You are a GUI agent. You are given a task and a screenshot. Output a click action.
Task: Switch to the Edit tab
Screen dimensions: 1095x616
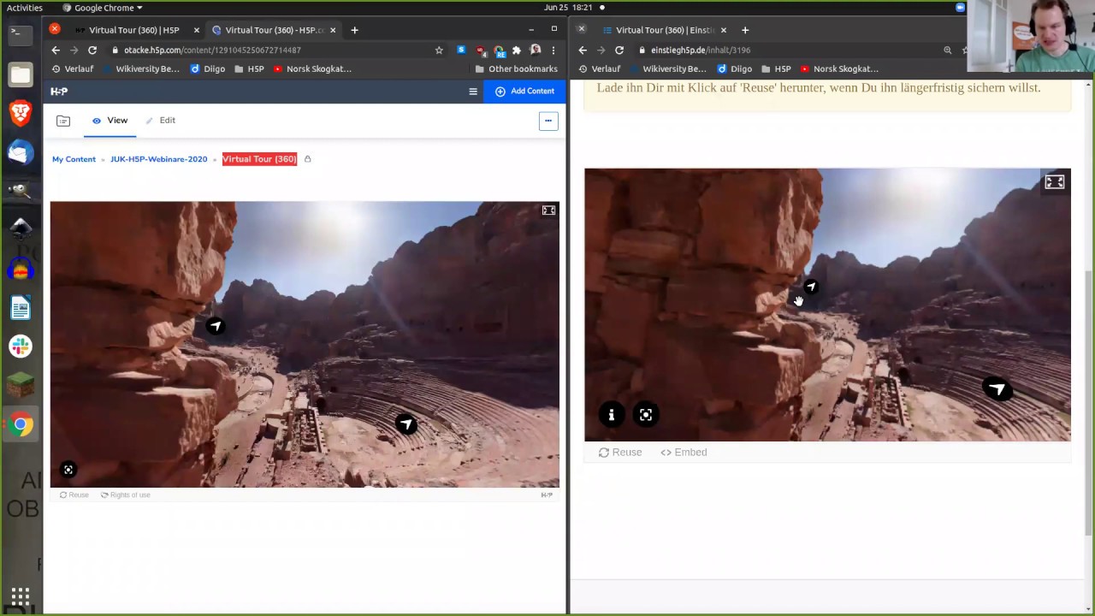(x=160, y=121)
